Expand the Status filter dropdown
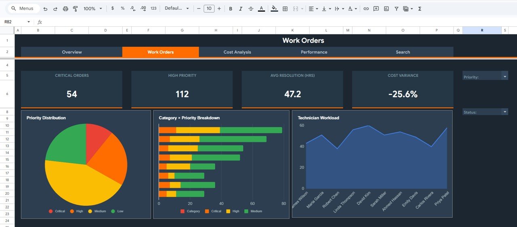Screen dimensions: 517x227 click(x=504, y=111)
